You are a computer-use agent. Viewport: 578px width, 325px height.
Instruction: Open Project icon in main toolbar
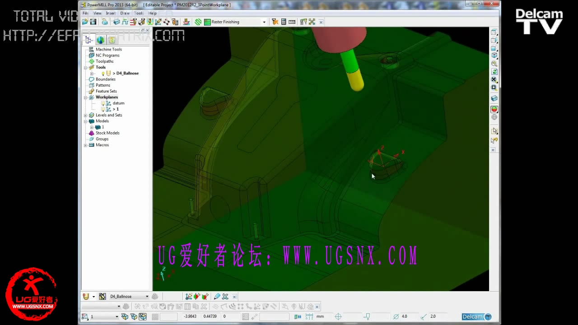tap(85, 22)
